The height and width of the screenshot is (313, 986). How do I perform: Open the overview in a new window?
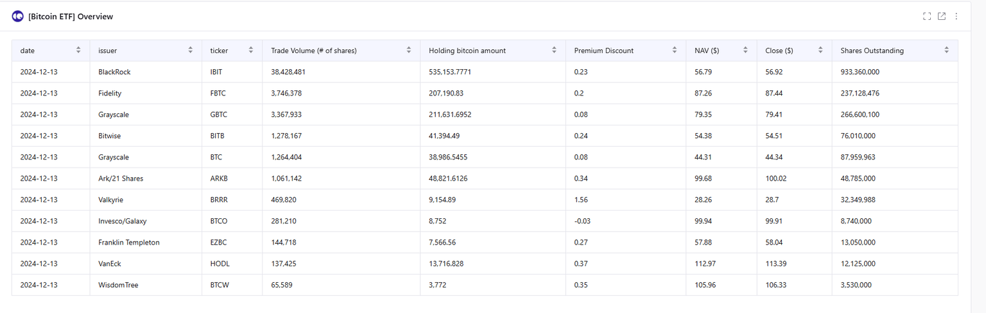(942, 16)
